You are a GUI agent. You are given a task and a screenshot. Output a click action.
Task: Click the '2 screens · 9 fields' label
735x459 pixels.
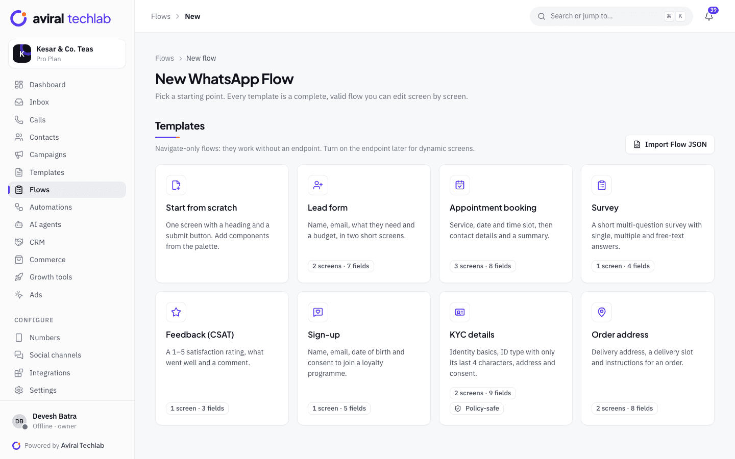coord(483,393)
